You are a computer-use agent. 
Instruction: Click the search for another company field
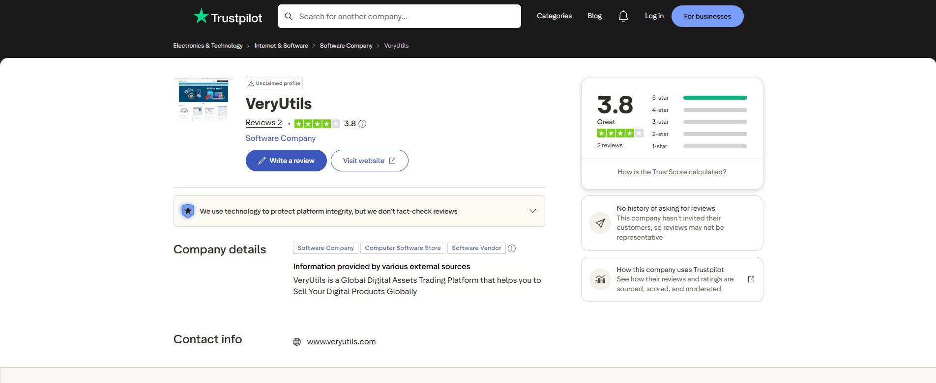[399, 16]
